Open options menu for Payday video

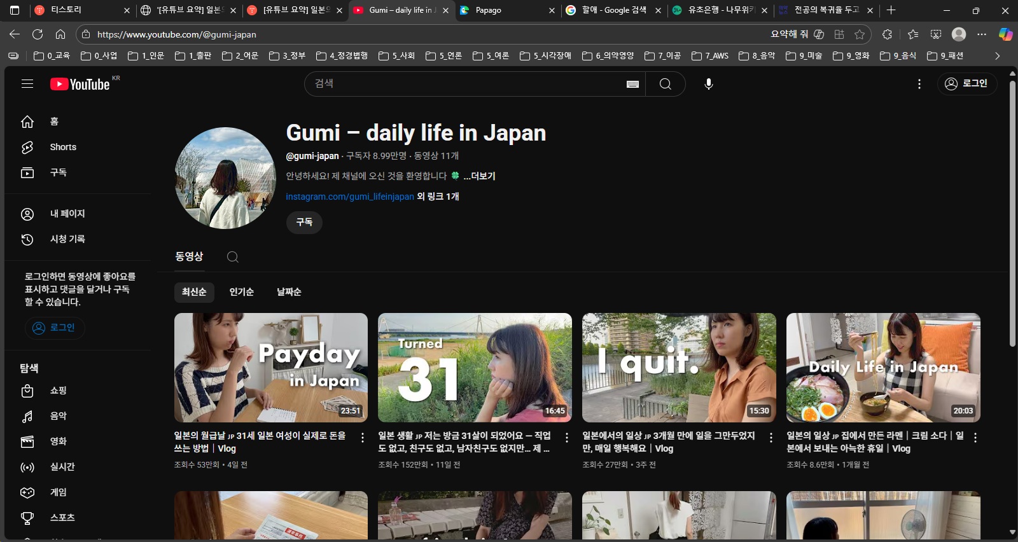[x=363, y=438]
